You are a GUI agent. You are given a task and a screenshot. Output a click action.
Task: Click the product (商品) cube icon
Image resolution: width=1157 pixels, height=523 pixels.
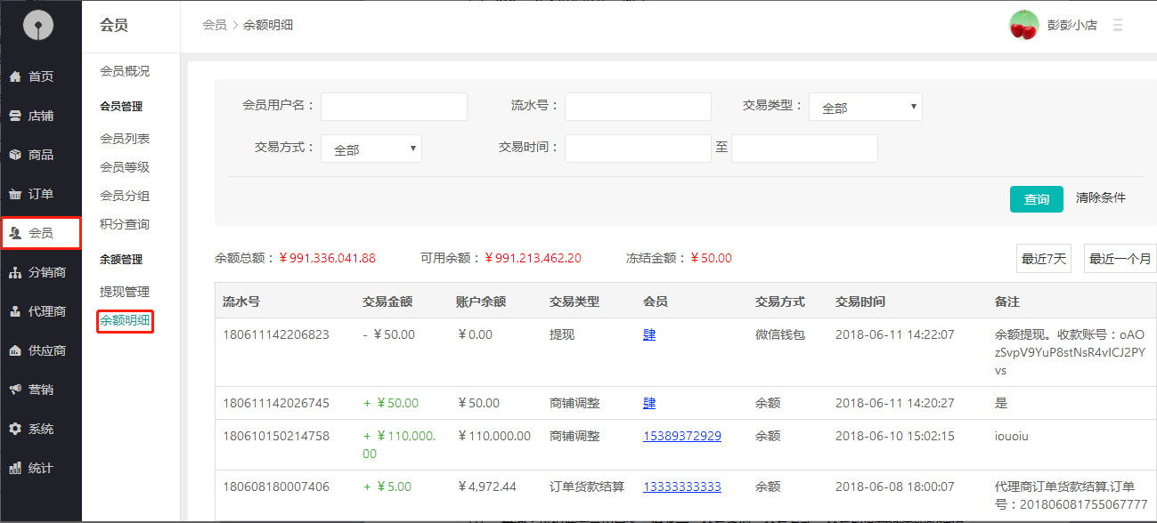15,155
